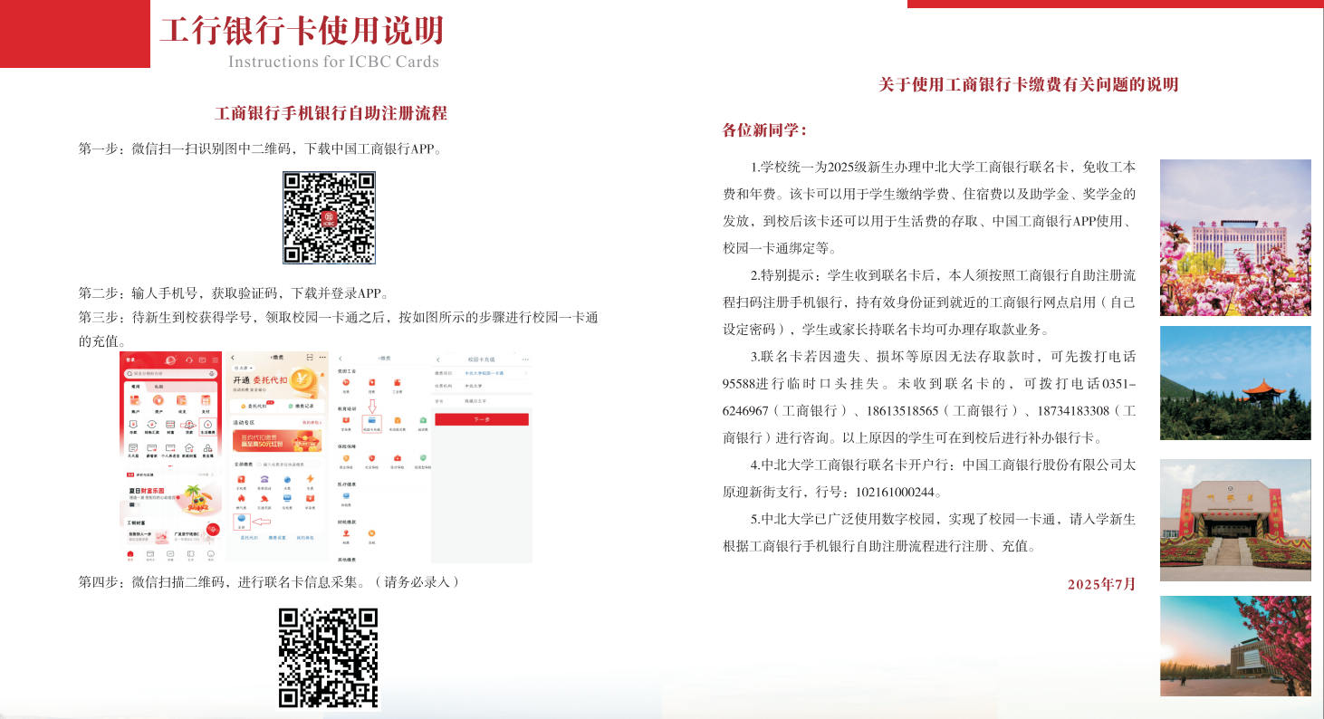Open the 太原 city dropdown
Image resolution: width=1324 pixels, height=719 pixels.
coord(243,369)
